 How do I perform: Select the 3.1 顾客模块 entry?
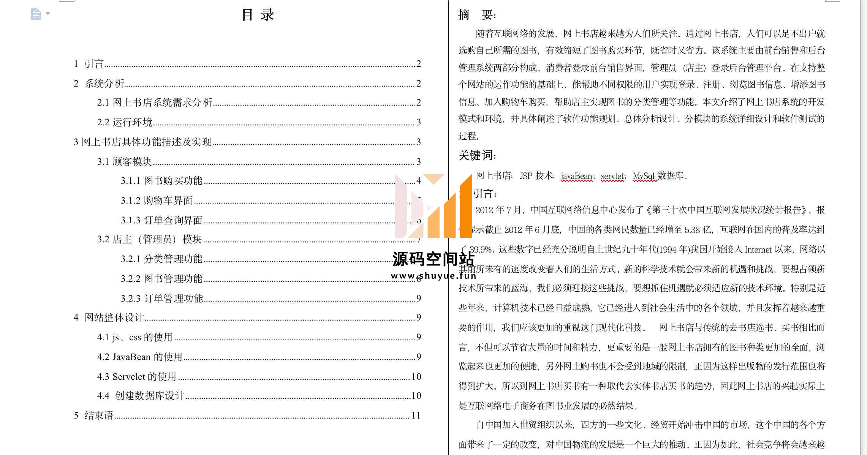125,162
